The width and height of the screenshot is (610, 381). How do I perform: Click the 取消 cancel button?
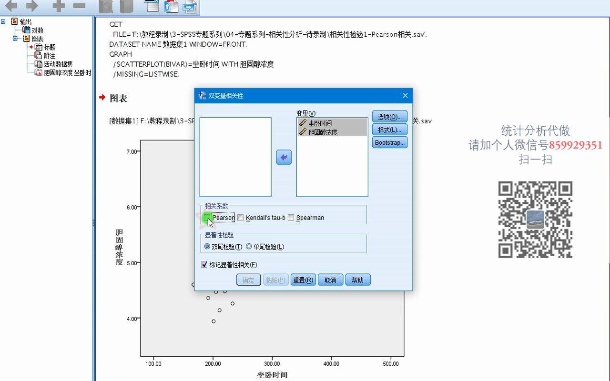[x=330, y=280]
